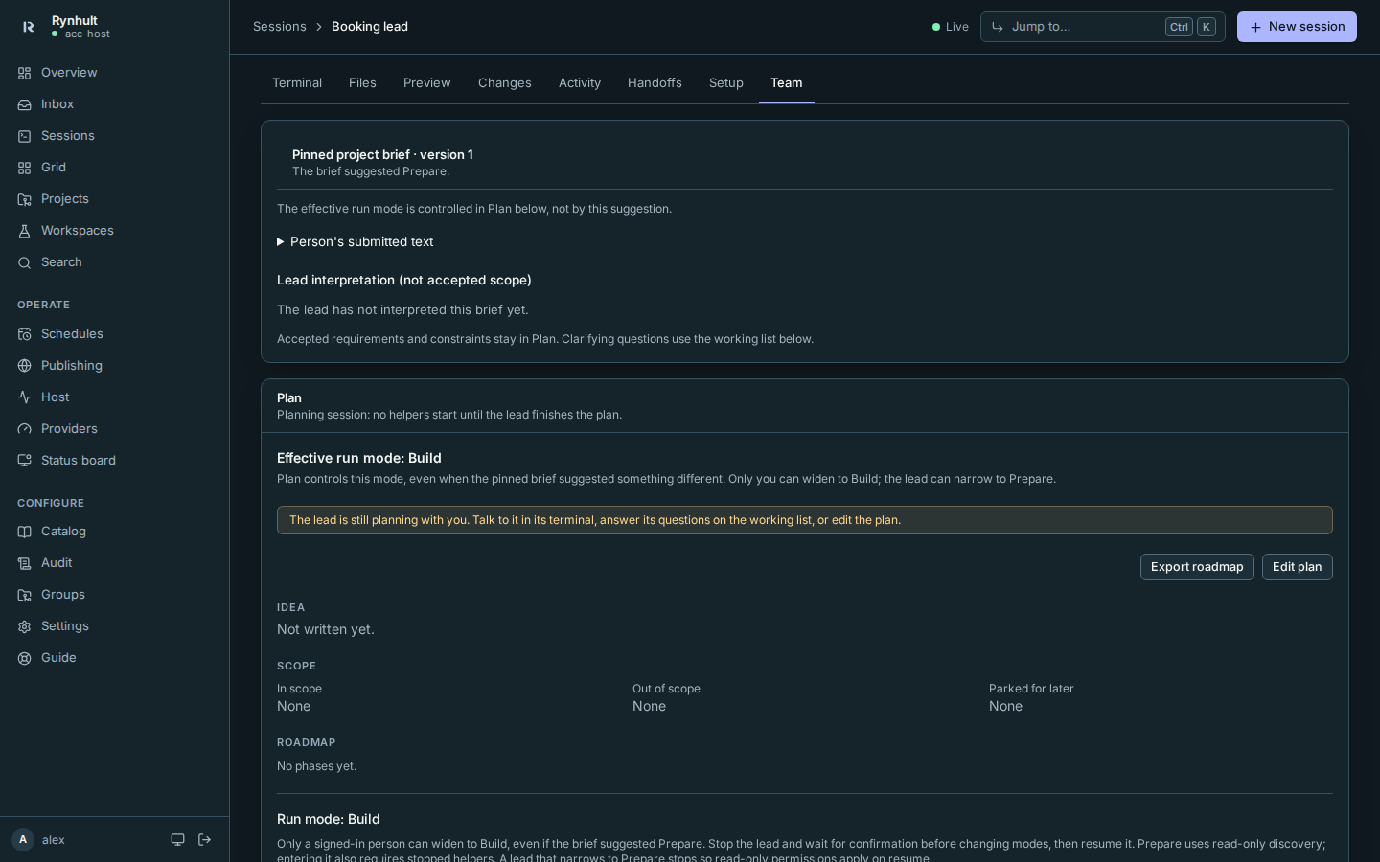Switch to the Terminal tab
The image size is (1380, 862).
point(297,83)
